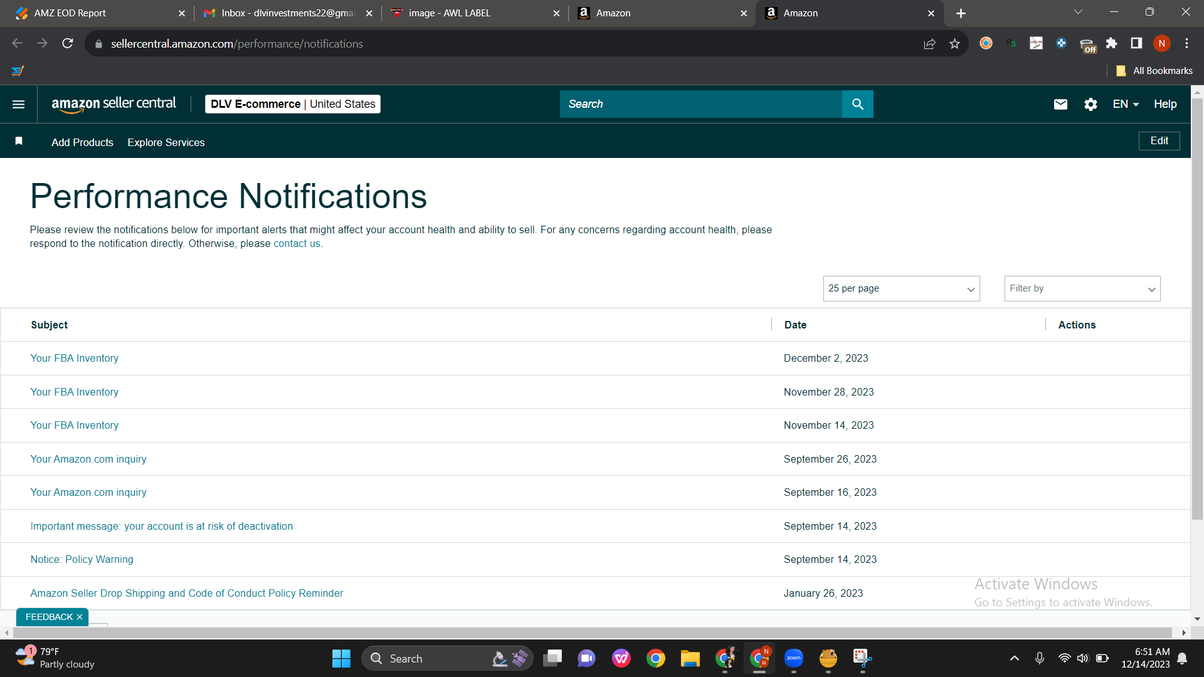
Task: Click in the Seller Central Search field
Action: tap(701, 104)
